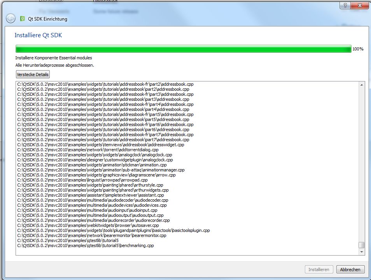Screen dimensions: 371x280
Task: Click the "Installiere Qt SDK" heading
Action: 38,35
